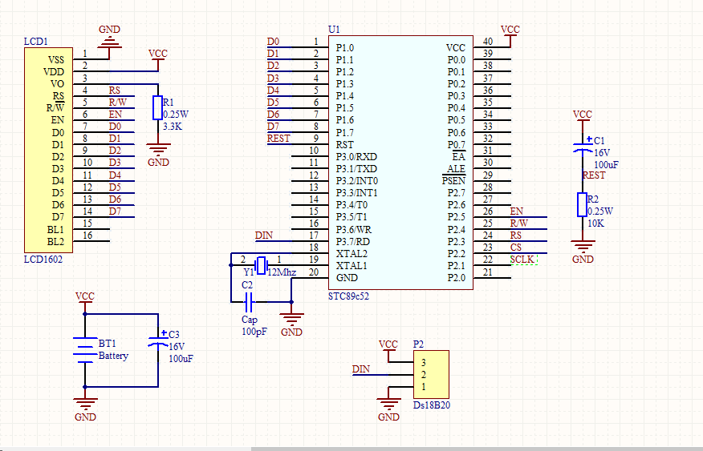Click DIN net label at P3.7/RD

coord(263,236)
